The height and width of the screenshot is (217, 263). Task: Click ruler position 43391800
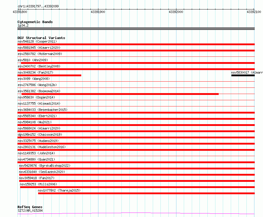[20, 12]
